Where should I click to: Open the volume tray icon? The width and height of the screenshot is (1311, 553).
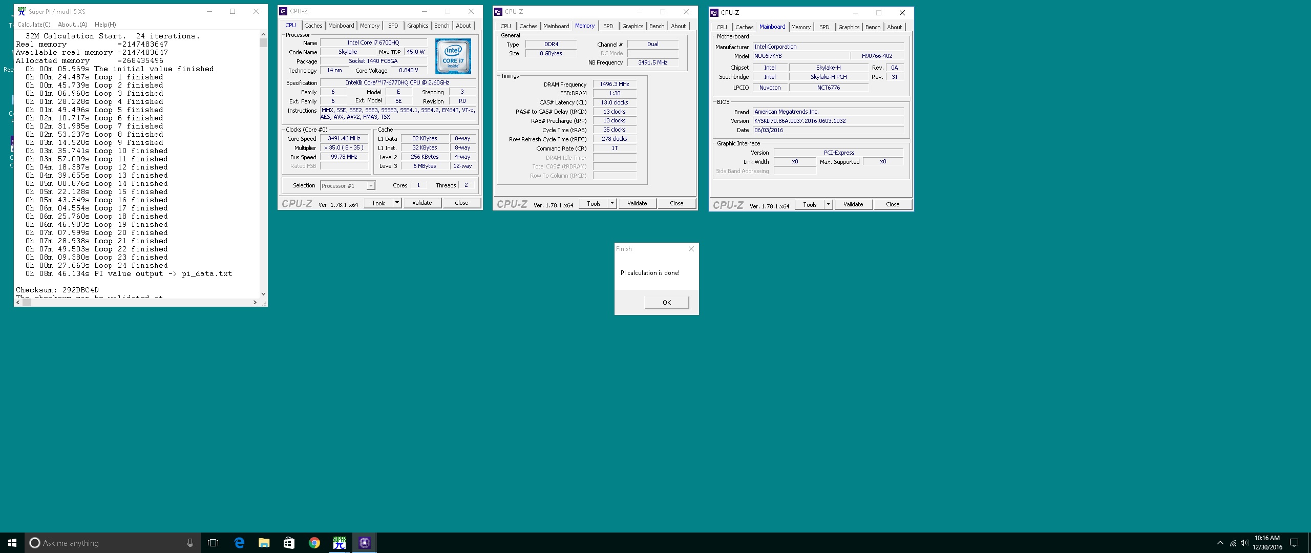[x=1244, y=543]
